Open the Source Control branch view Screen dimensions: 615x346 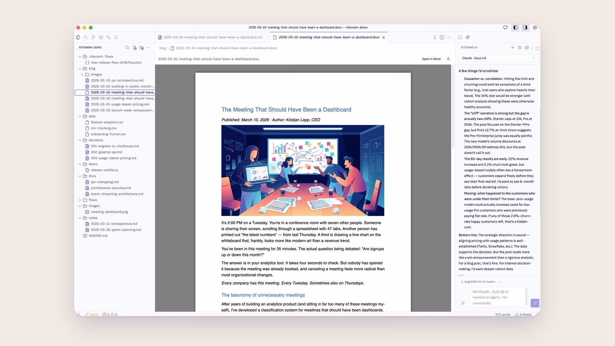(x=93, y=37)
